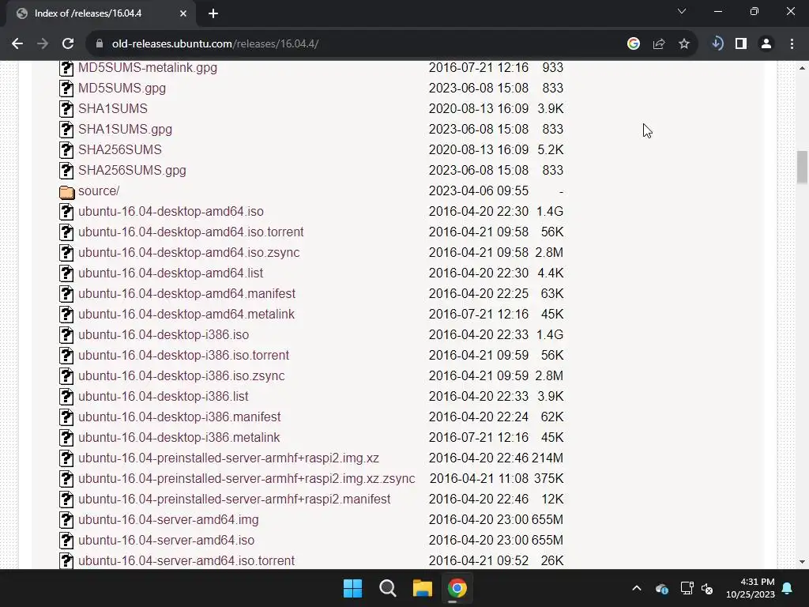809x607 pixels.
Task: Open the tab search dropdown chevron
Action: pos(682,11)
